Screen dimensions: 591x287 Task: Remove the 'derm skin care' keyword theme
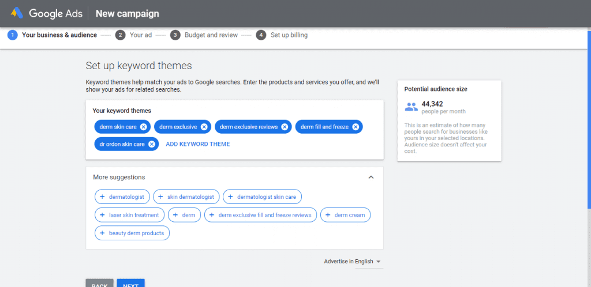tap(144, 127)
